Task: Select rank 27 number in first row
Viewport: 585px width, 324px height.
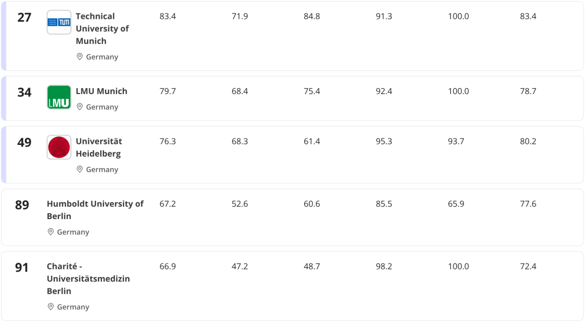Action: click(24, 17)
